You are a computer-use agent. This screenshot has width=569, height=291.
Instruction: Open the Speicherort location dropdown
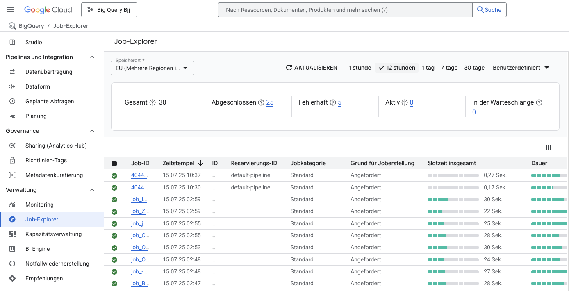tap(152, 68)
